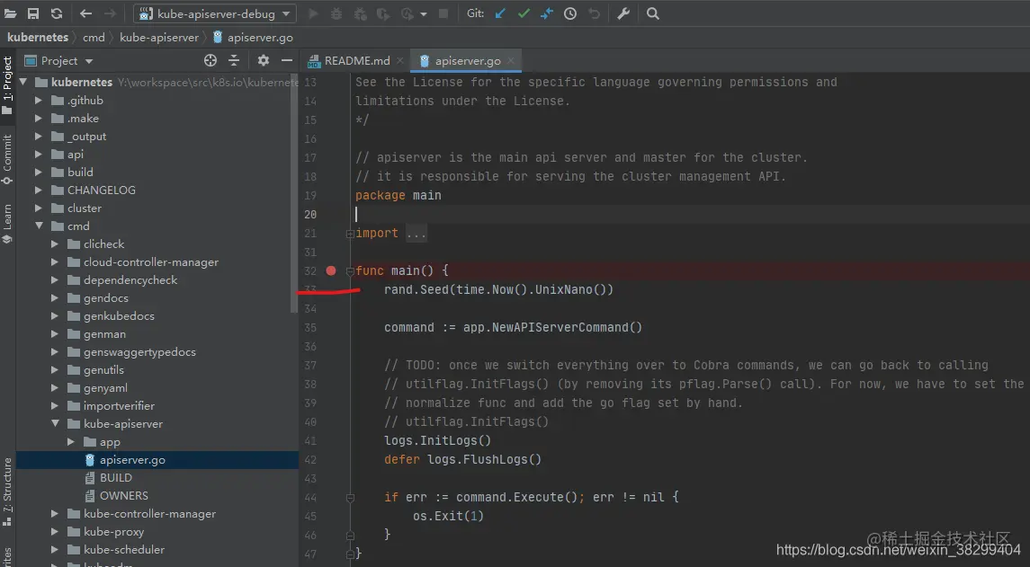Screen dimensions: 1030x567
Task: Open the 1: Project tool window tab
Action: [7, 84]
